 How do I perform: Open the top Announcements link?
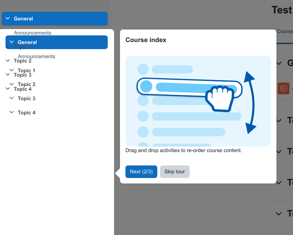coord(33,33)
